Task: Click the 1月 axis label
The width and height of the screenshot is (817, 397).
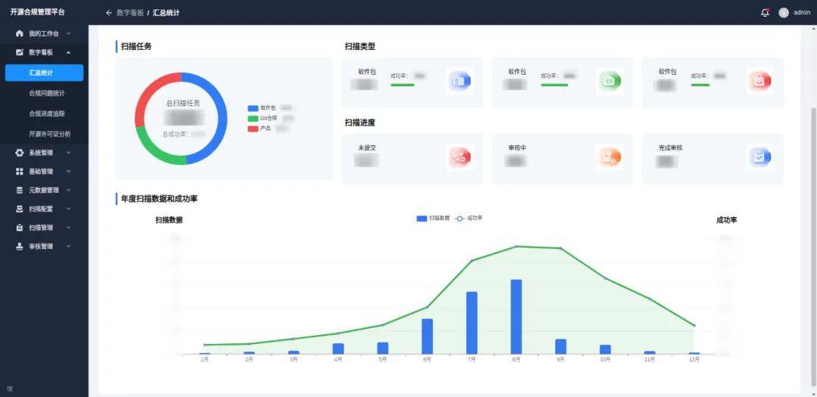Action: coord(205,359)
